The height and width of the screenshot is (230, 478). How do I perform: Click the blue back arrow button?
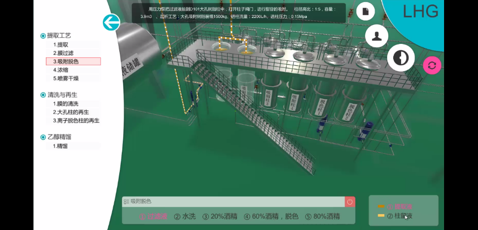coord(111,22)
